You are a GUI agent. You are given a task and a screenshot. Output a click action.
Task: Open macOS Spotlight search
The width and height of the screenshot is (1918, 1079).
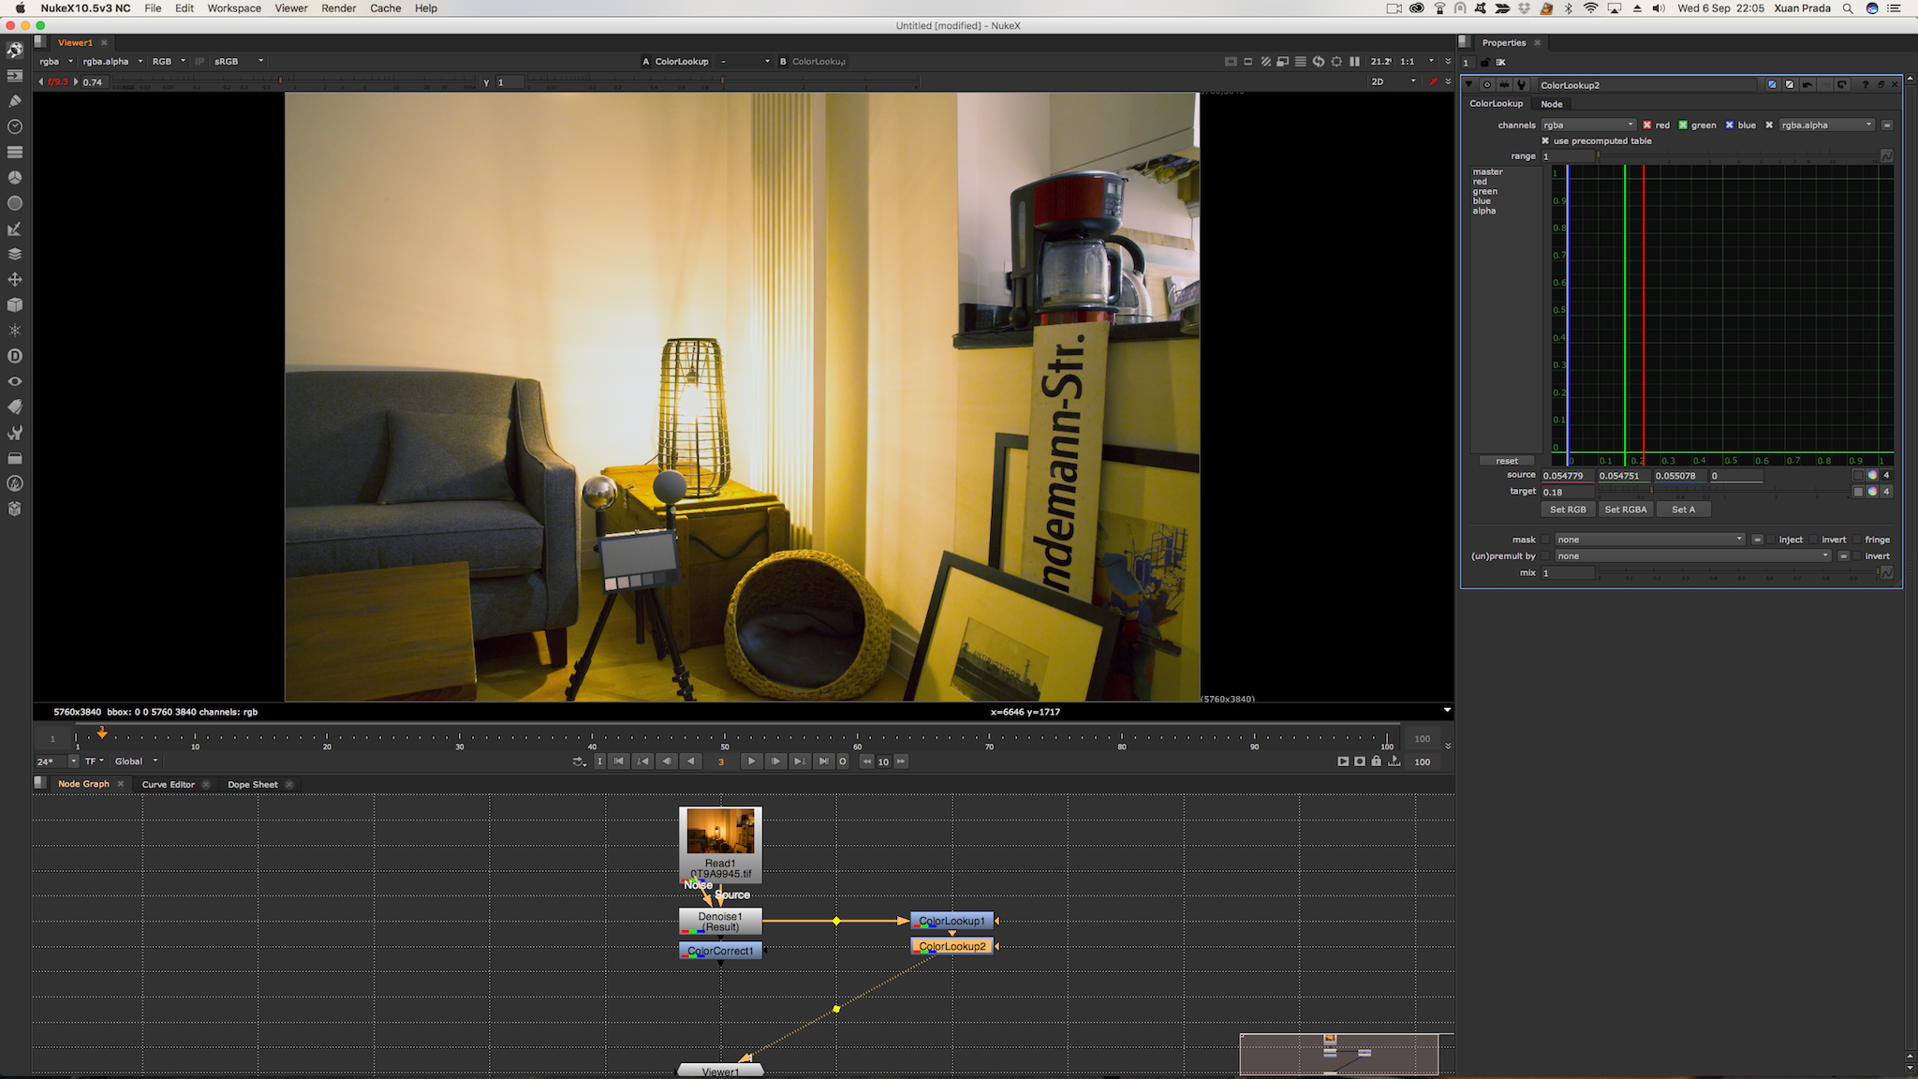pyautogui.click(x=1848, y=8)
